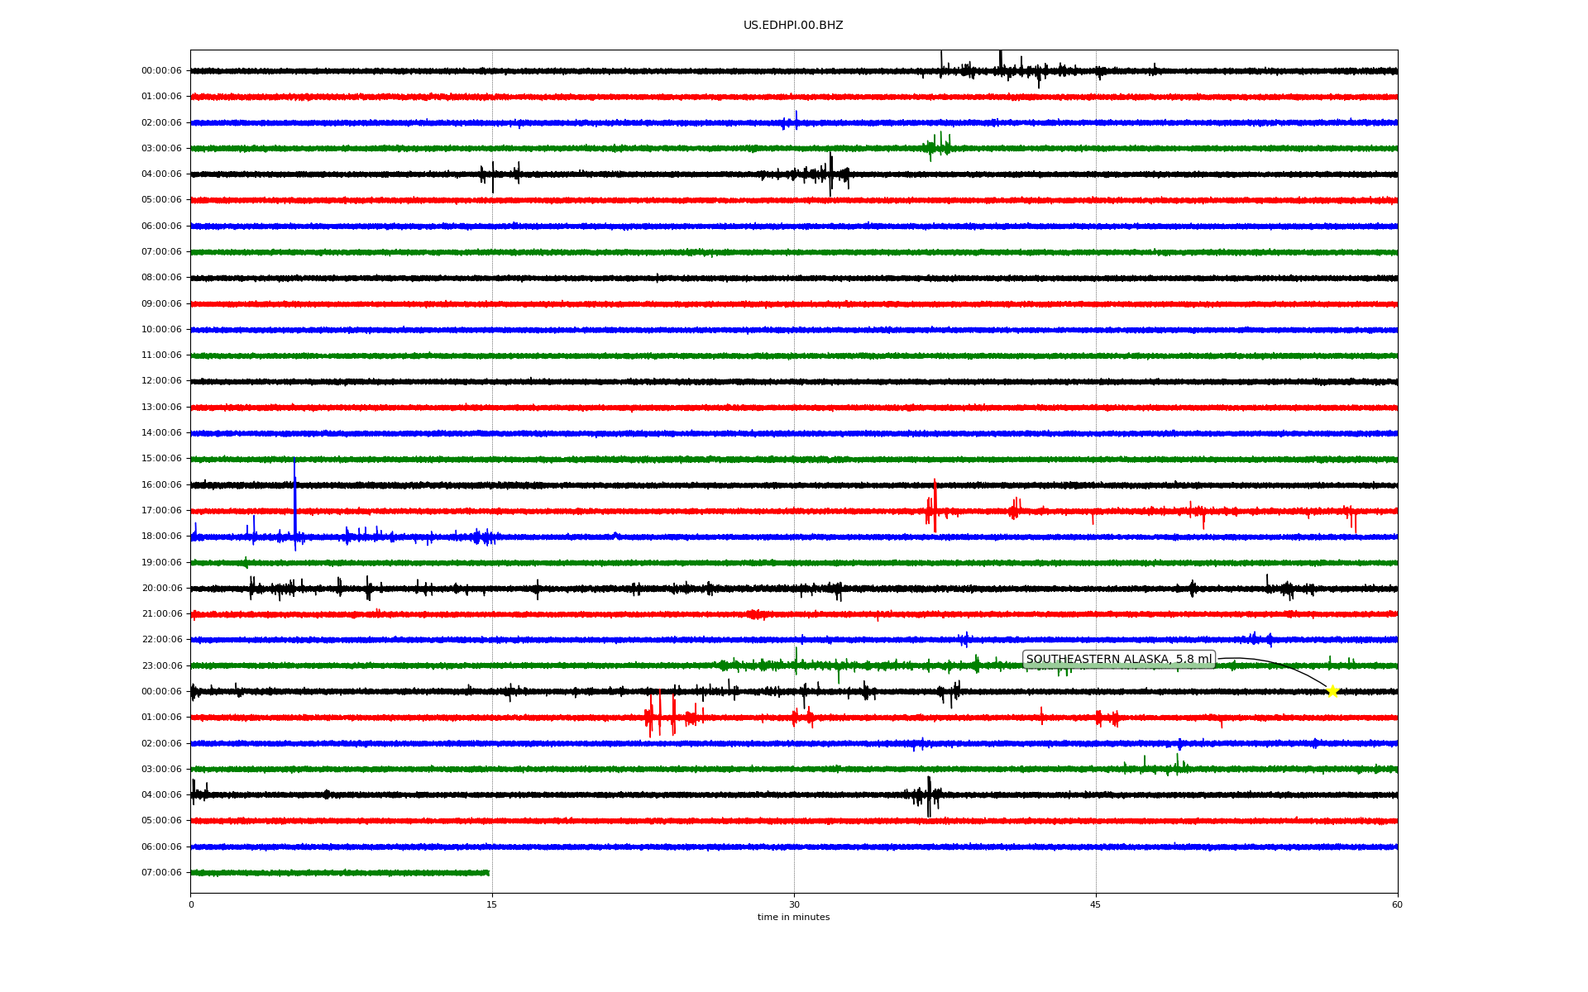Click the 09:00:06 trace time label
The image size is (1588, 992).
[161, 304]
